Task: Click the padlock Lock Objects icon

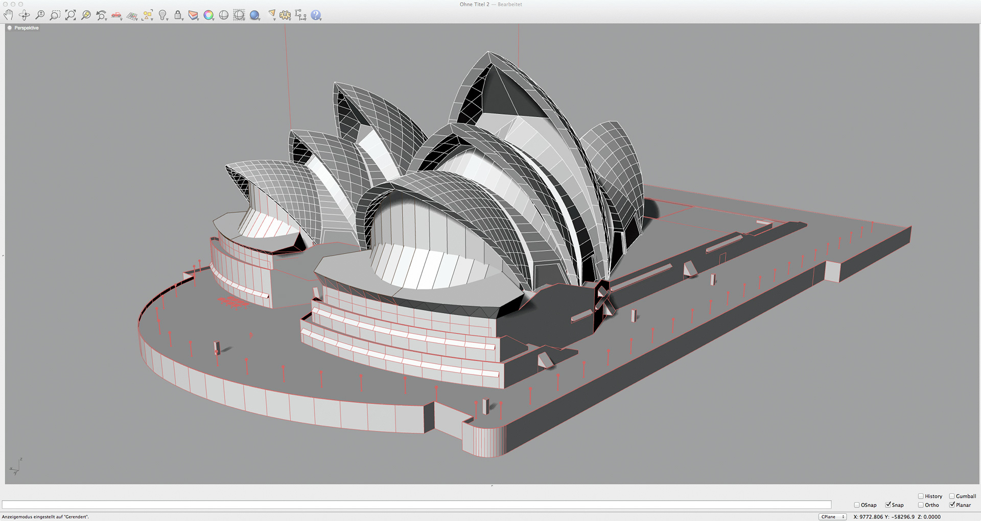Action: (x=178, y=15)
